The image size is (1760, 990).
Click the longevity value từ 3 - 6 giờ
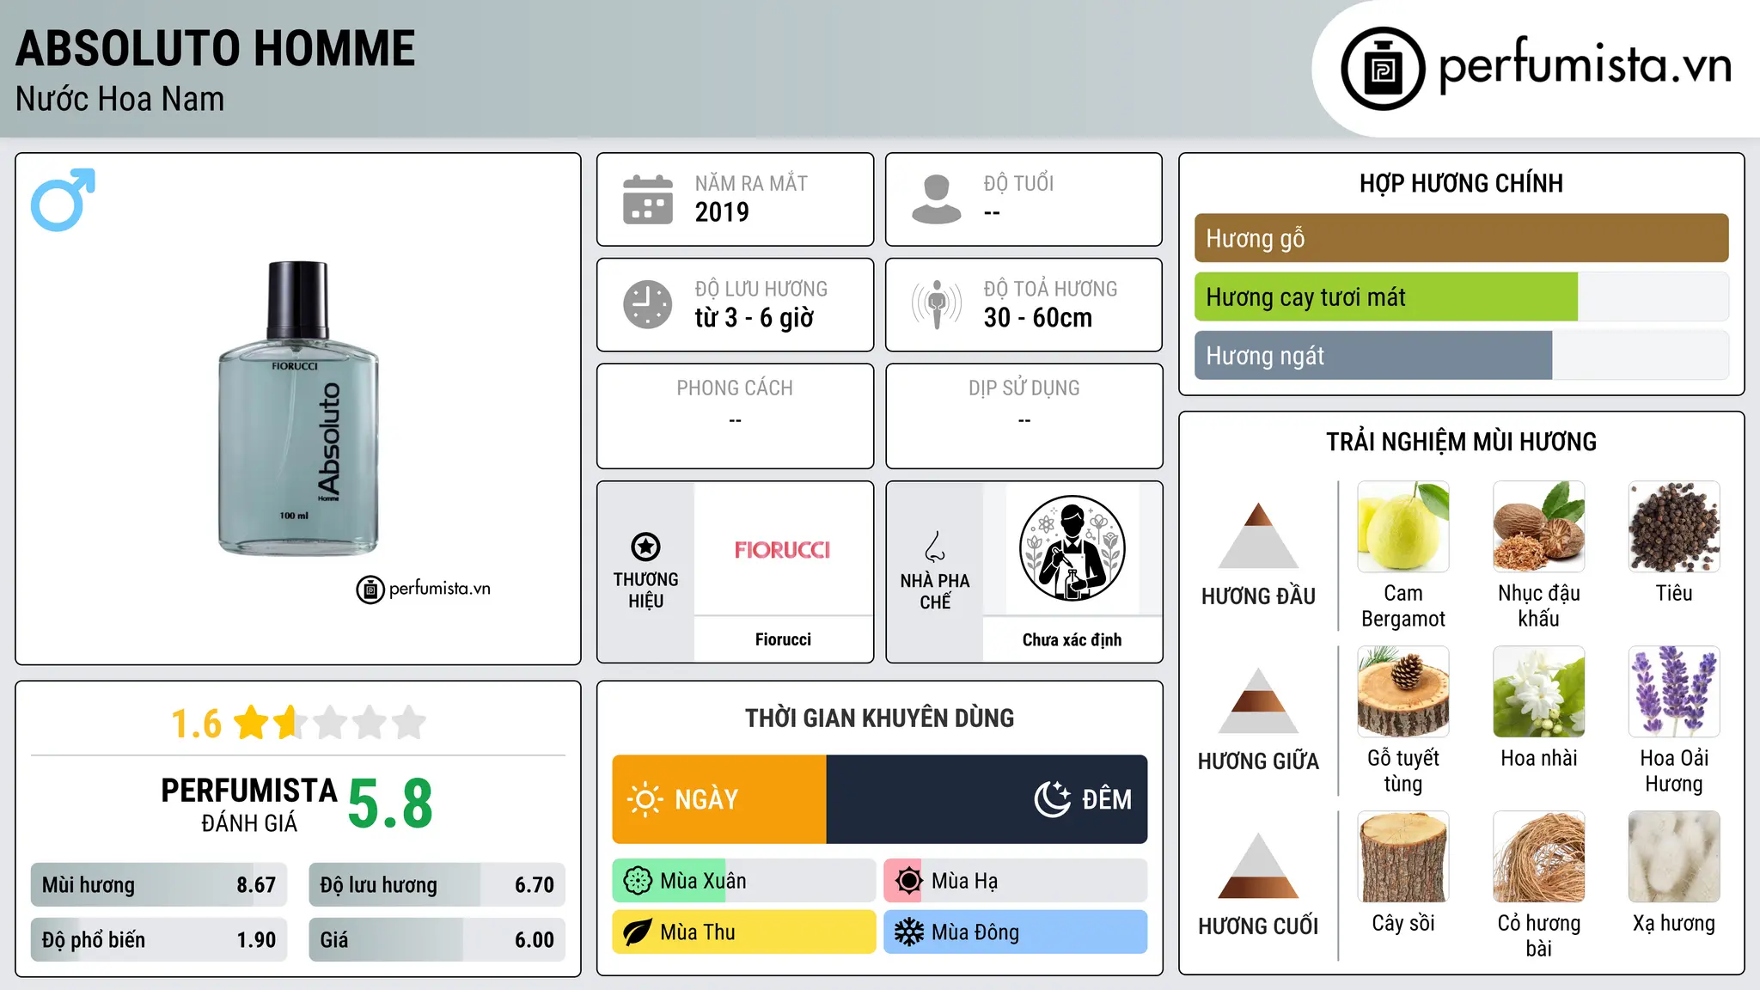coord(755,318)
